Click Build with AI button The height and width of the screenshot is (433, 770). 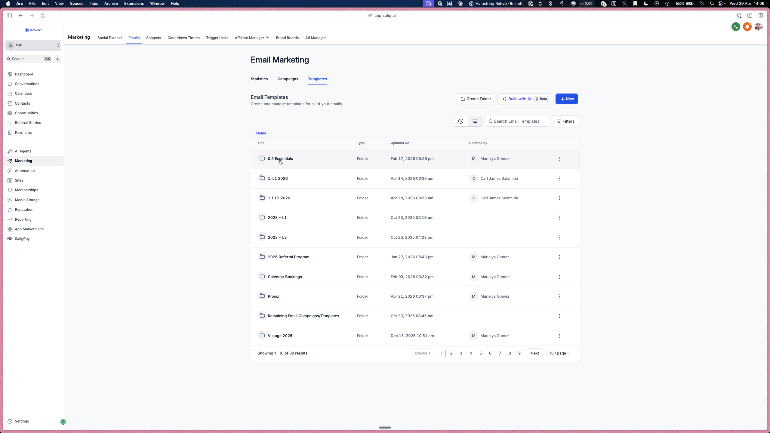[525, 99]
